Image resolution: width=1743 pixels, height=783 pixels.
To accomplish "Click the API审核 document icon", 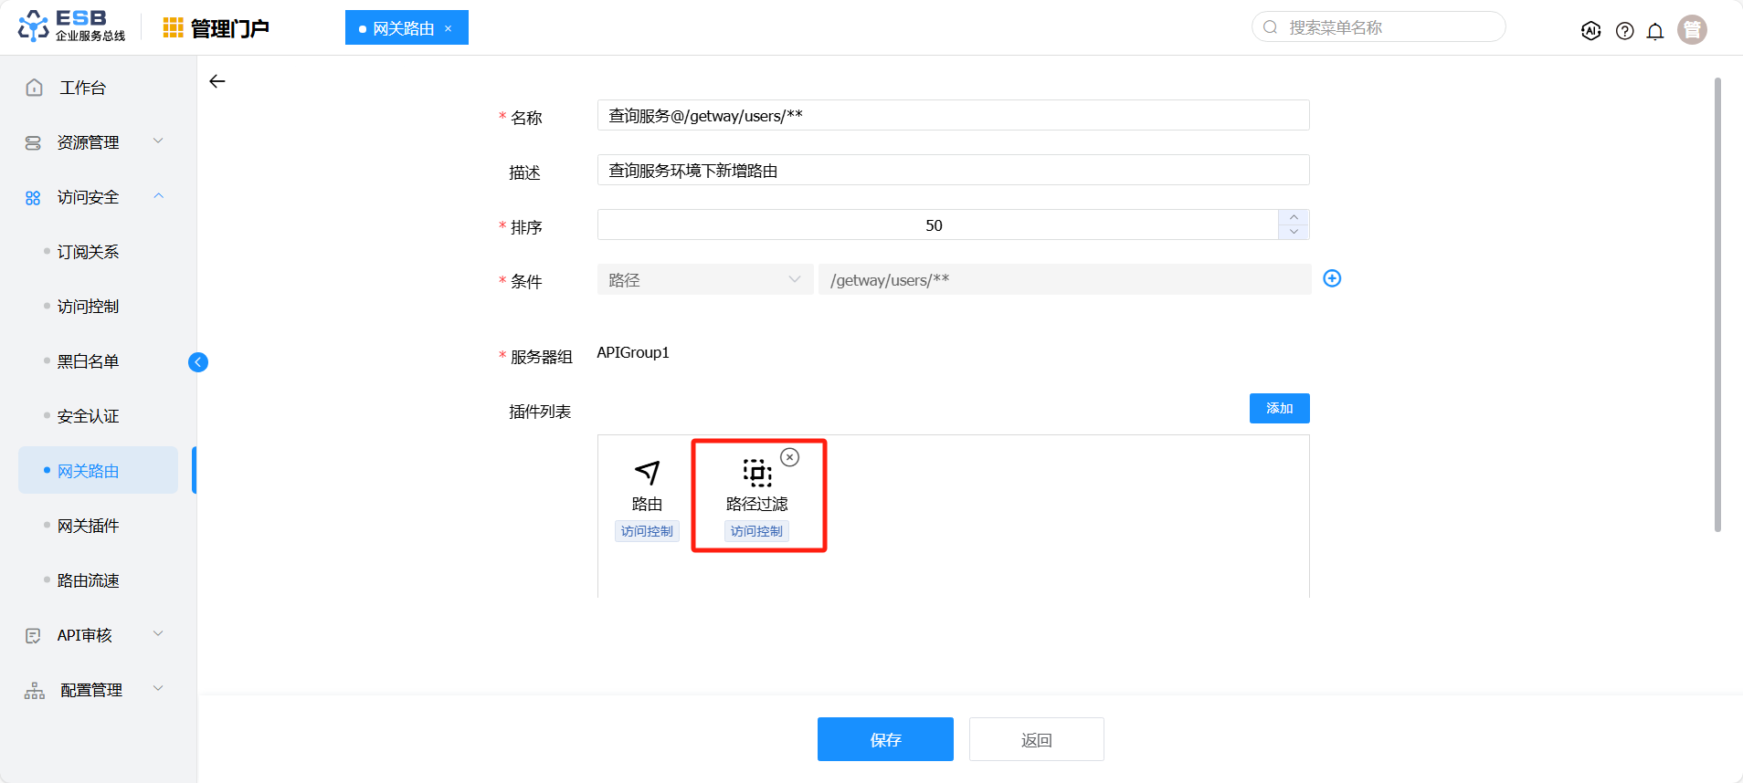I will pyautogui.click(x=33, y=636).
